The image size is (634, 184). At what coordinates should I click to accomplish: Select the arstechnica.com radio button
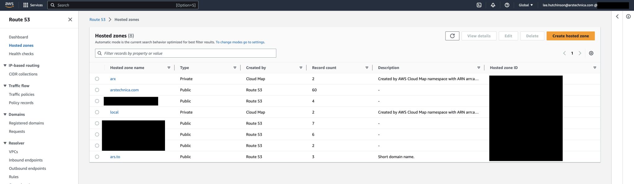click(x=97, y=90)
